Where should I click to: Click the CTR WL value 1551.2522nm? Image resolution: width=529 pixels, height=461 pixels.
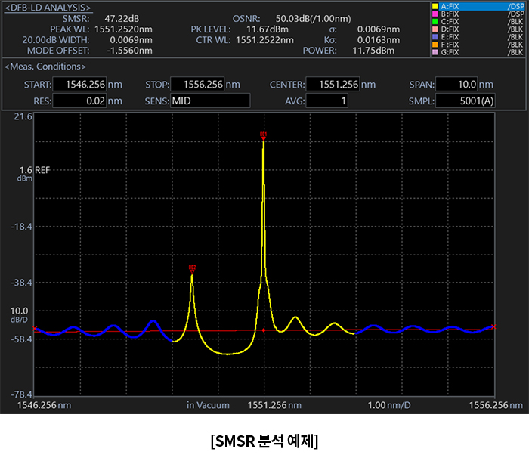(x=264, y=40)
